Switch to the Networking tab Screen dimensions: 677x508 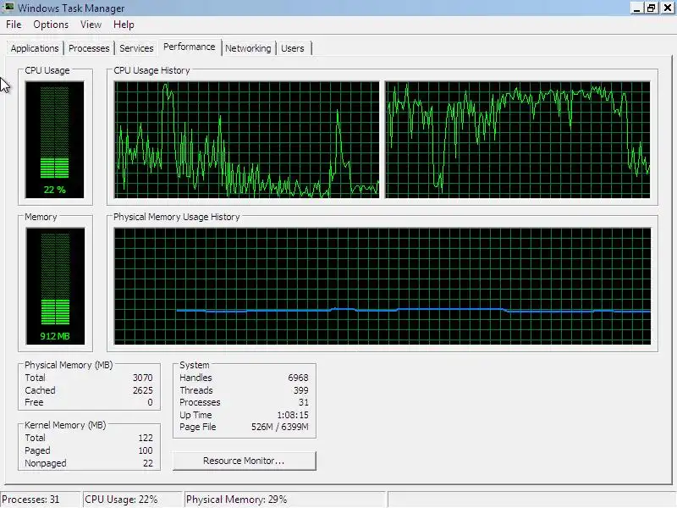[x=248, y=48]
